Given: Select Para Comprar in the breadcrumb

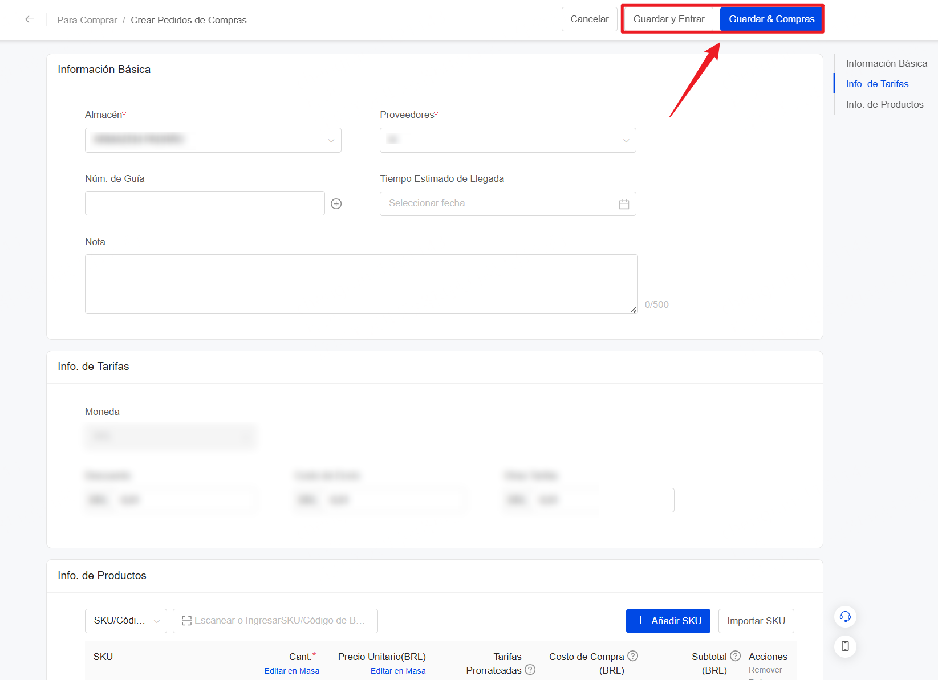Looking at the screenshot, I should (87, 20).
